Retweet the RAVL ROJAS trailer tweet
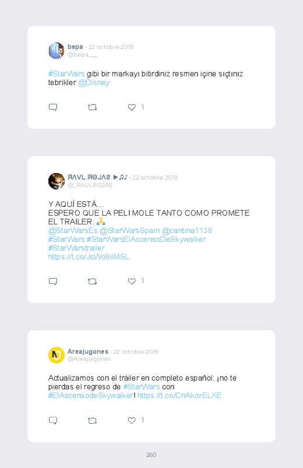 point(92,281)
